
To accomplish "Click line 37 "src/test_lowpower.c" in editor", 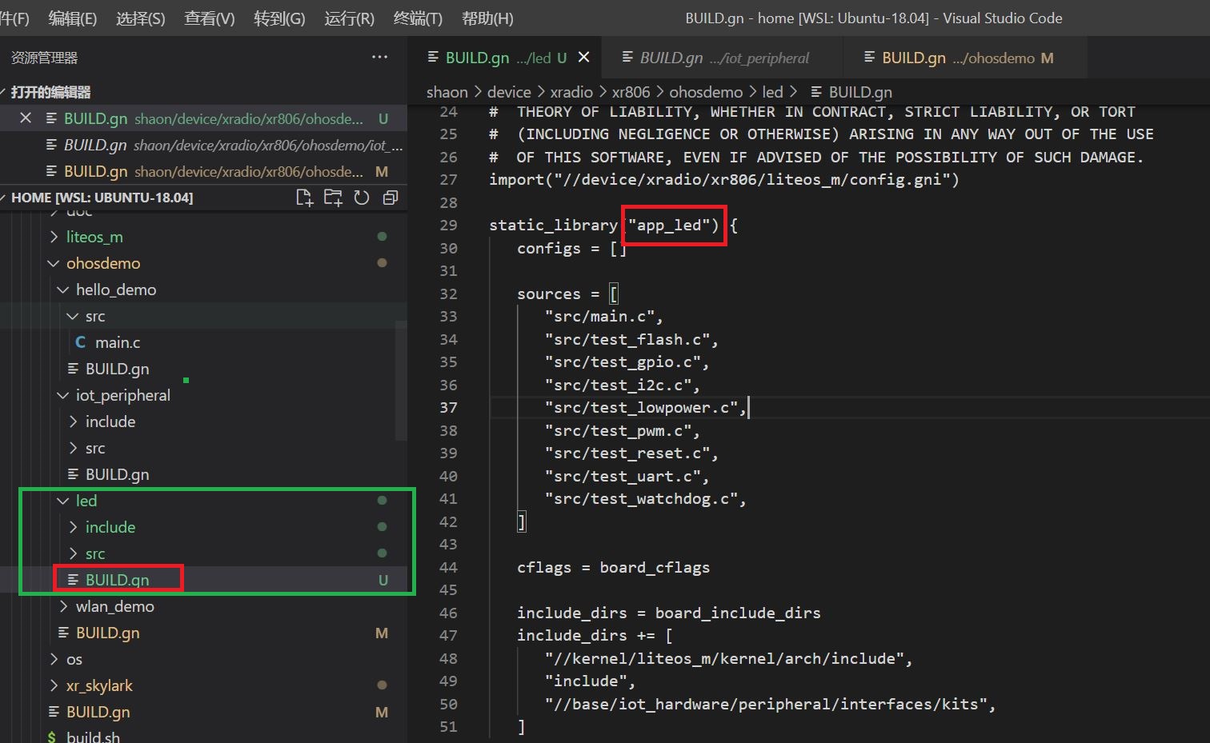I will pyautogui.click(x=646, y=408).
